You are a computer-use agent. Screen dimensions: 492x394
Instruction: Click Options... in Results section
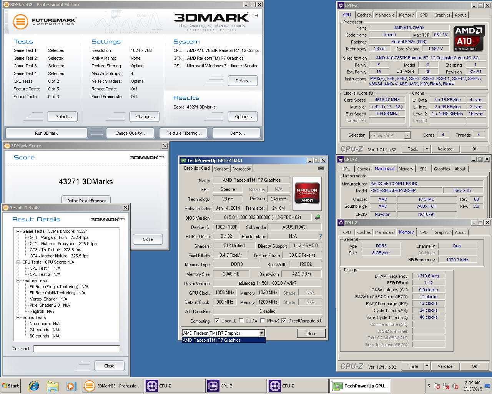pos(243,117)
